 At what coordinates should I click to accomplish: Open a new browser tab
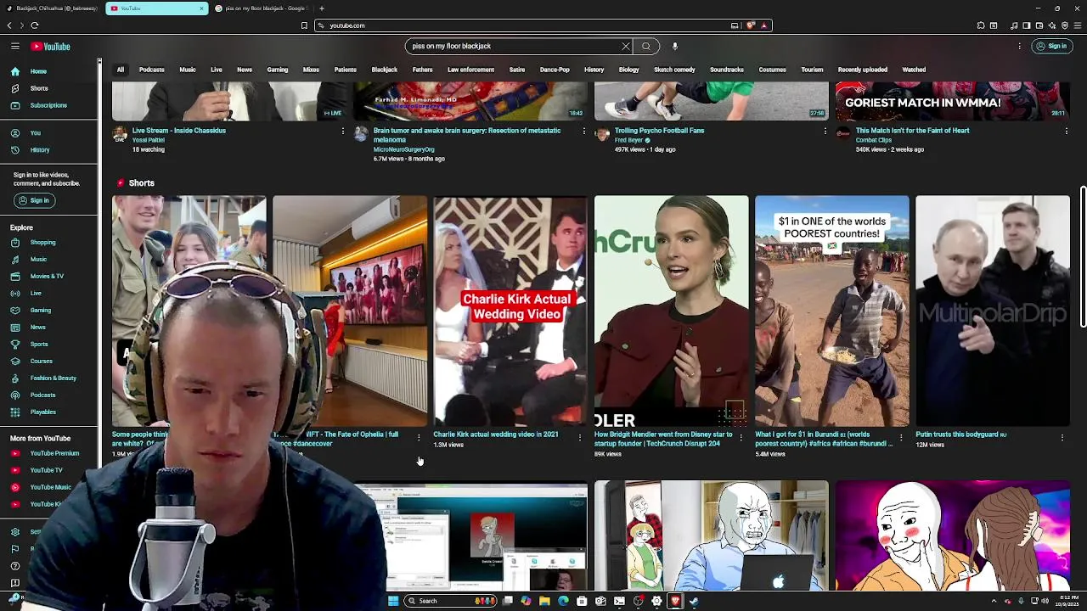click(x=322, y=8)
